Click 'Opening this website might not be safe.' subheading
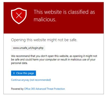 (x=44, y=40)
